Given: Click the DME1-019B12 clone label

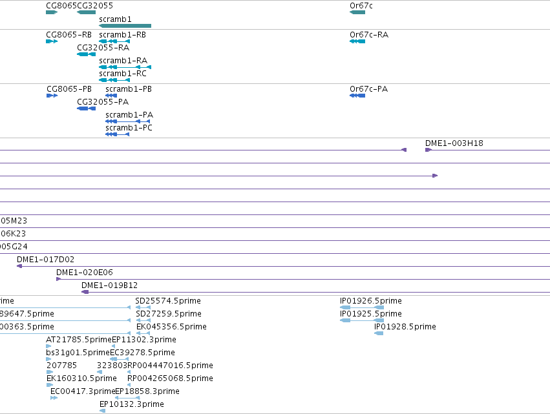Looking at the screenshot, I should [109, 285].
